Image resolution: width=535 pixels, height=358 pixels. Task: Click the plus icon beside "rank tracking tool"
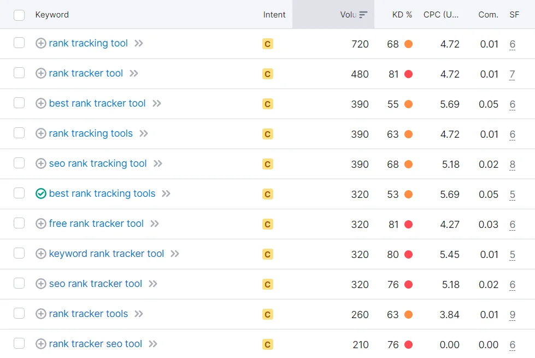tap(40, 44)
